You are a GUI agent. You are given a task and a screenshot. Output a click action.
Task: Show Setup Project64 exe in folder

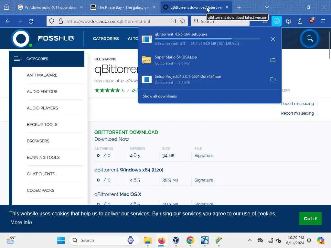pos(273,79)
